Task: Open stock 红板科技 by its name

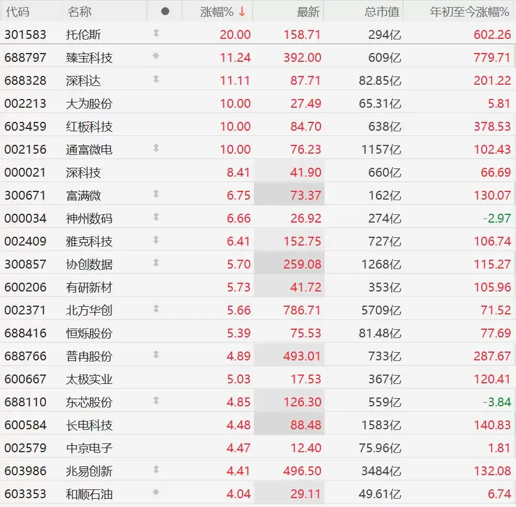Action: pos(89,127)
